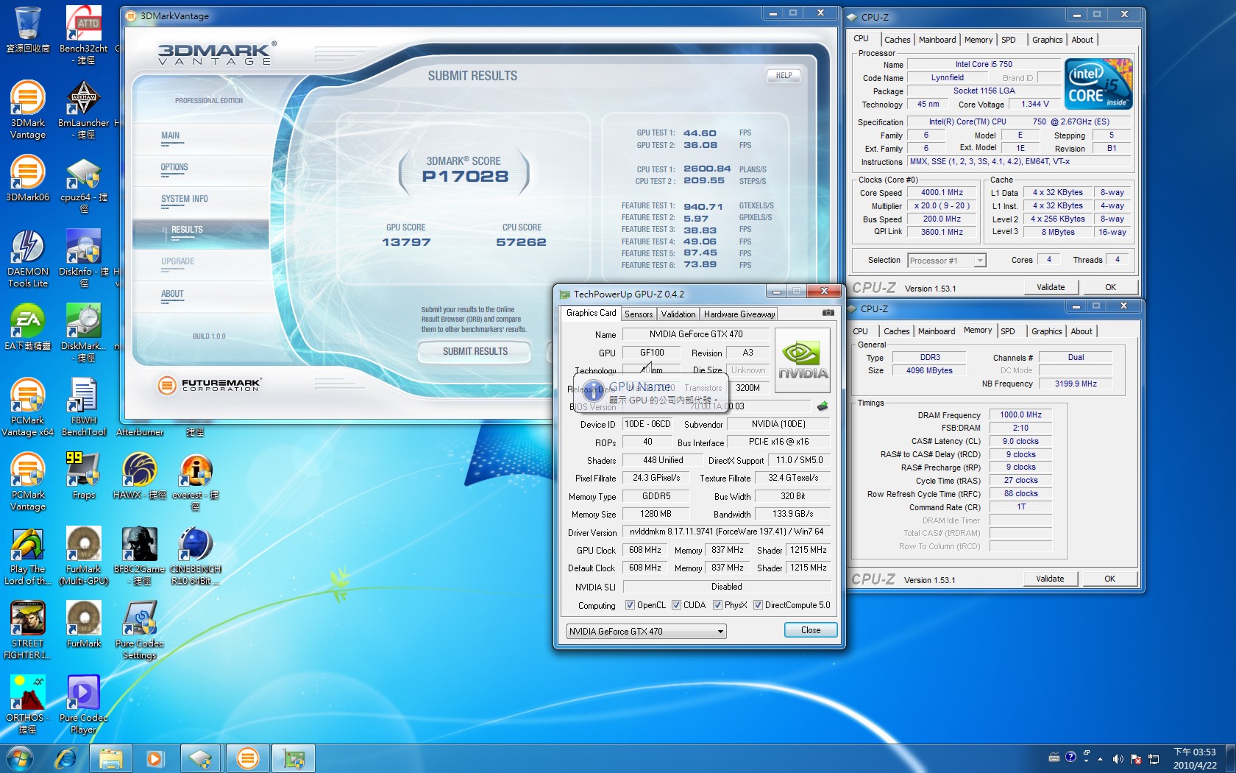
Task: Click the taskbar clock showing 03:53
Action: [1194, 758]
